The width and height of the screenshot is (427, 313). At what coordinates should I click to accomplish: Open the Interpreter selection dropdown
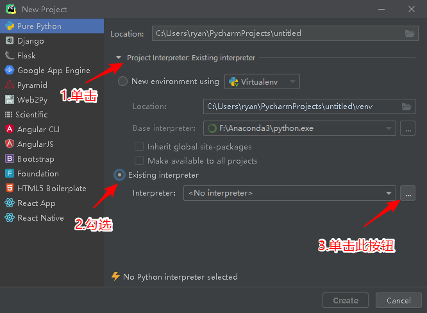389,193
